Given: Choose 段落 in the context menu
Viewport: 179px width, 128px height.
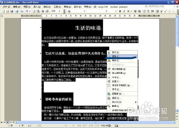Looking at the screenshot, I should (x=122, y=81).
